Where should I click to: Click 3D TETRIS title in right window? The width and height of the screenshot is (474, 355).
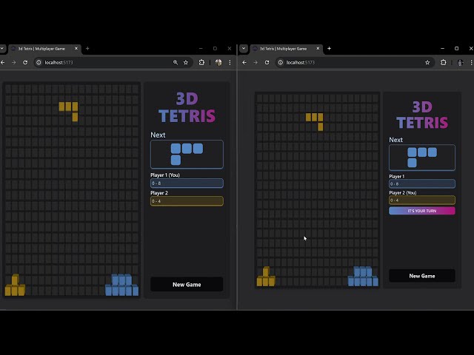pos(422,115)
